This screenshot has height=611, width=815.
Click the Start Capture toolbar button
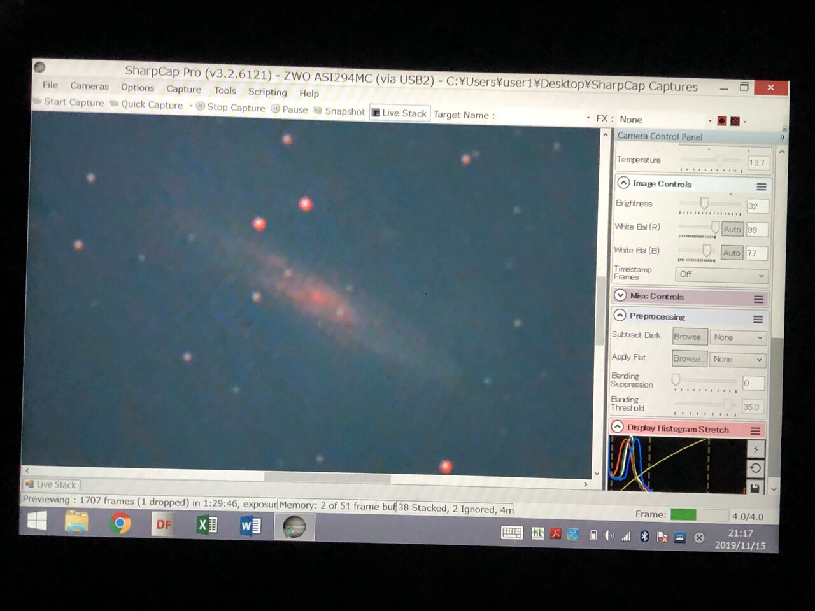click(x=69, y=102)
